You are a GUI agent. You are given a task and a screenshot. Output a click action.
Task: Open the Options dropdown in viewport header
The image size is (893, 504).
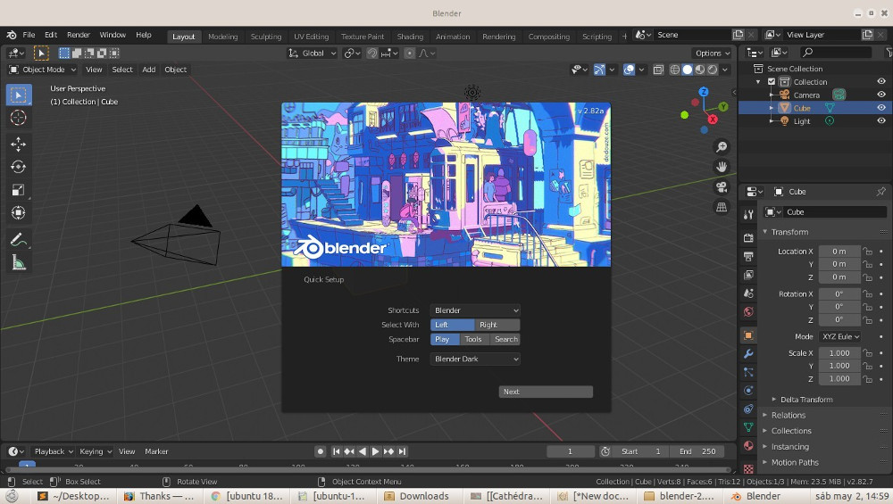pos(712,53)
